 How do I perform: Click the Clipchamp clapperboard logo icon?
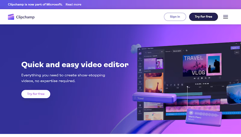11,17
